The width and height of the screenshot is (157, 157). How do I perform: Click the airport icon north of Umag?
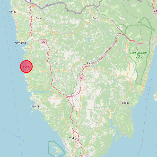[x=30, y=1]
